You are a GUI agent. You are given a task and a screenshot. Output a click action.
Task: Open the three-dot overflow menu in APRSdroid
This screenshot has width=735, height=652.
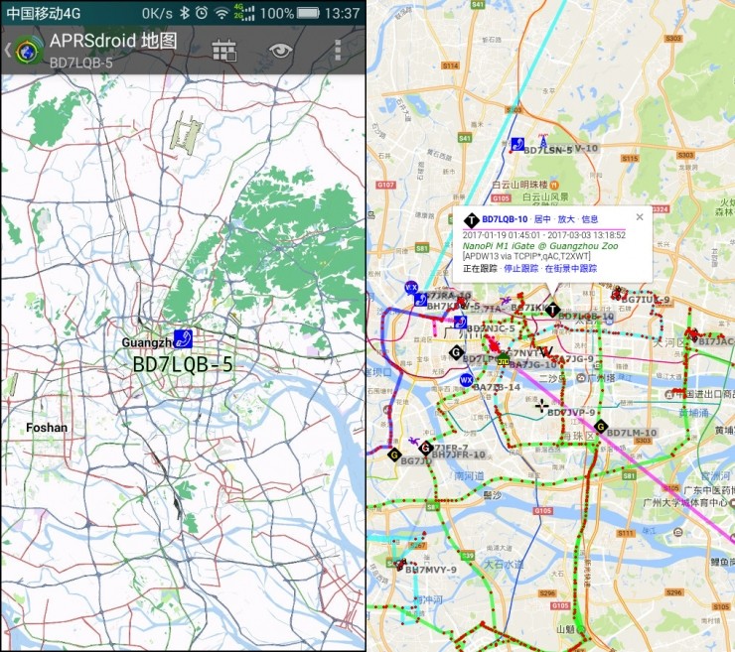(338, 51)
